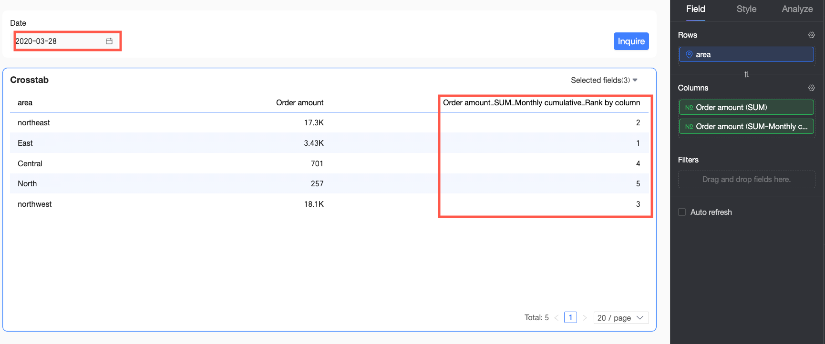
Task: Switch to the Analyze tab
Action: (x=797, y=9)
